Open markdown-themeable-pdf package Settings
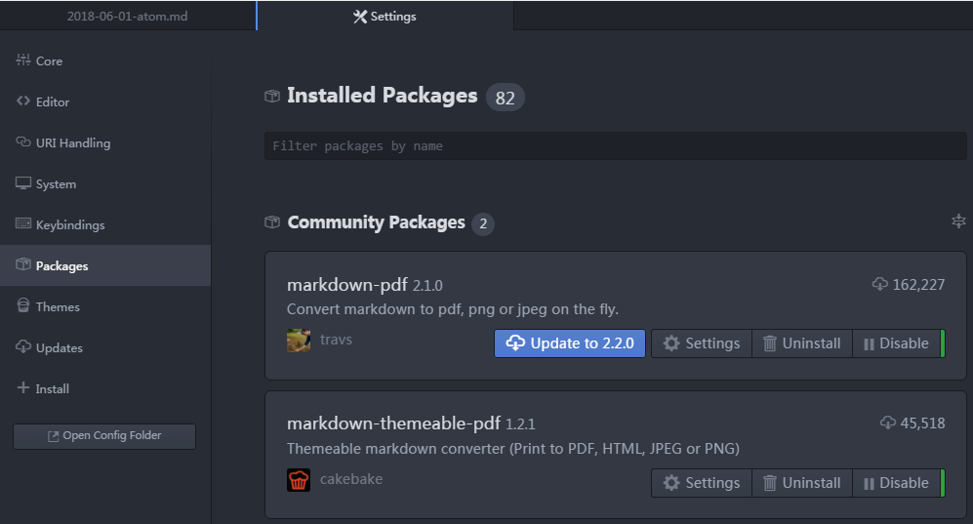973x524 pixels. click(x=702, y=483)
